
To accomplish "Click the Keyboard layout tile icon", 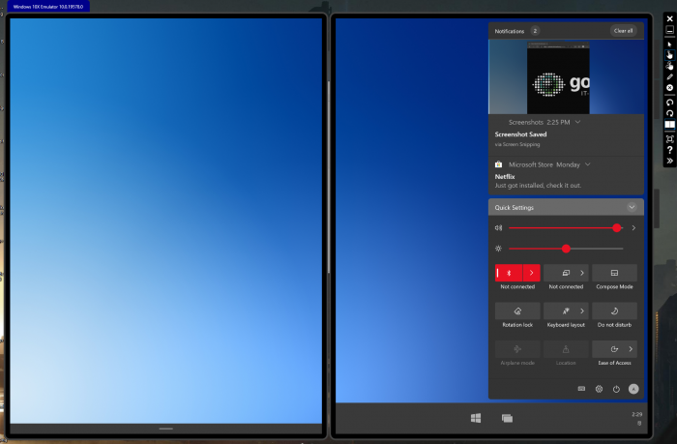I will click(x=566, y=311).
